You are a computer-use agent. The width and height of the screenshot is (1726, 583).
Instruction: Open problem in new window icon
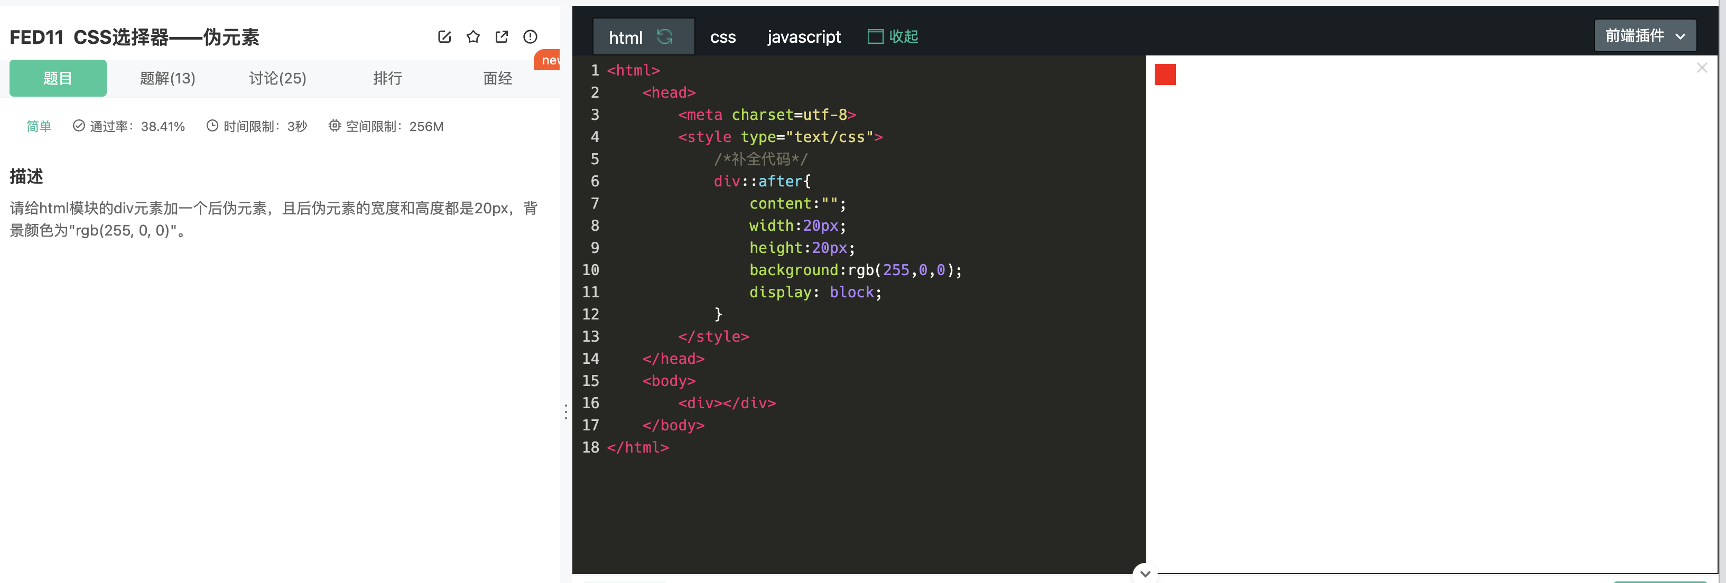501,37
